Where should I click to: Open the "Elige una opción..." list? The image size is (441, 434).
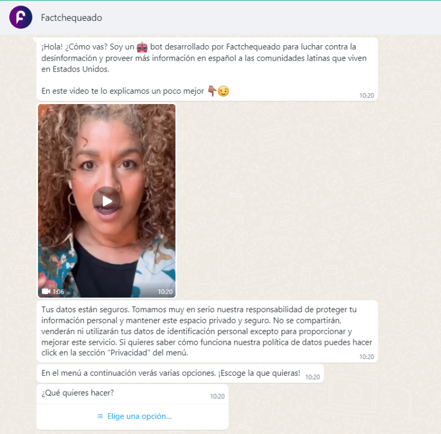tap(139, 416)
